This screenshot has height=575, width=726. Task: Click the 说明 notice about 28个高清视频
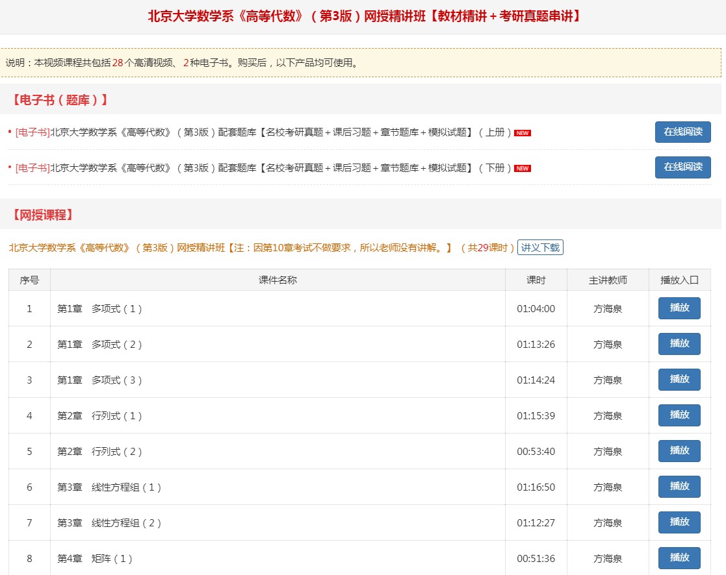(x=183, y=63)
